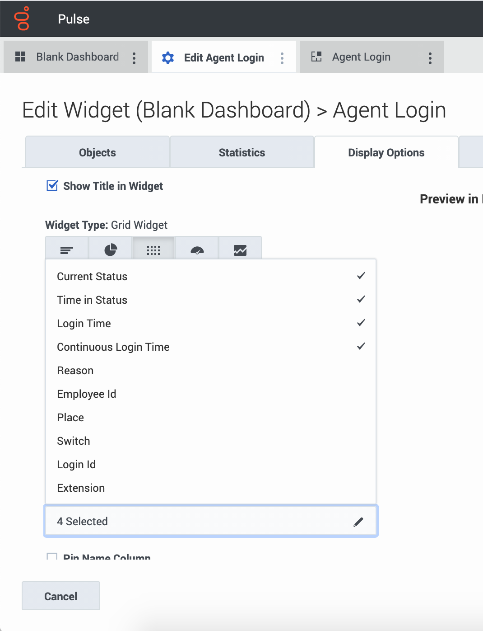Open Edit Agent Login tab's options menu
Screen dimensions: 483x631
point(282,58)
